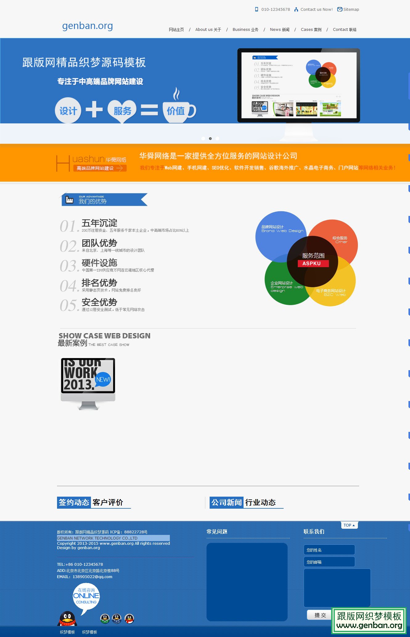Click the large QQ penguin with red scarf
Image resolution: width=410 pixels, height=637 pixels.
[68, 618]
